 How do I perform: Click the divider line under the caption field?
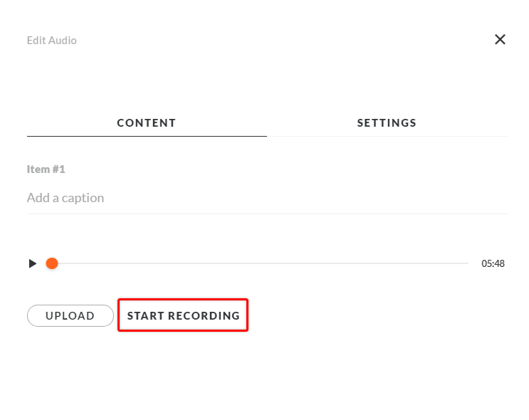(266, 214)
